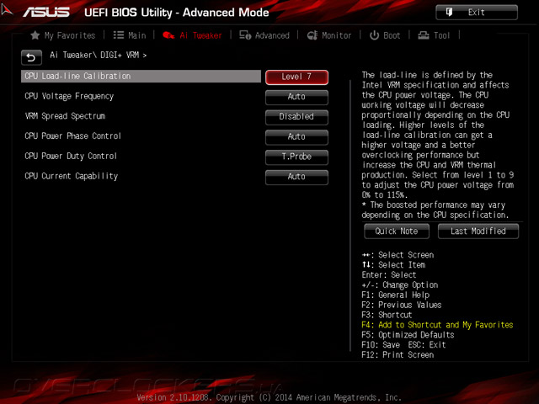Viewport: 539px width, 404px height.
Task: Select the CPU Power Phase Control label
Action: click(73, 136)
